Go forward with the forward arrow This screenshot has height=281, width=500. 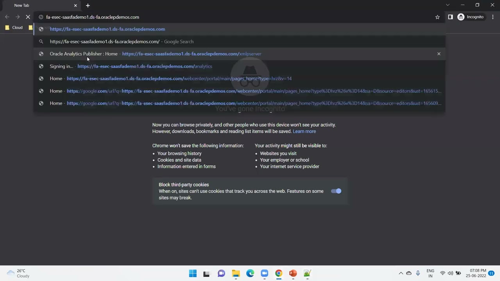click(x=18, y=17)
